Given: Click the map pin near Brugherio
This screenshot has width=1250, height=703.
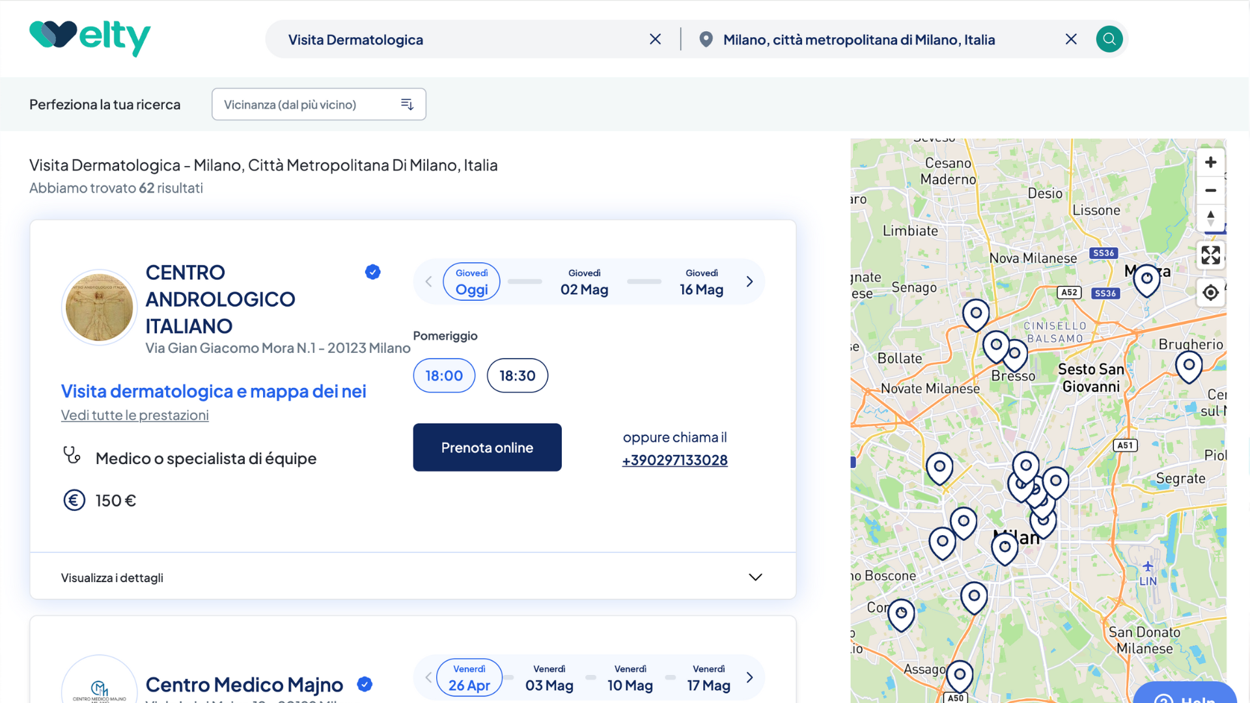Looking at the screenshot, I should 1189,366.
